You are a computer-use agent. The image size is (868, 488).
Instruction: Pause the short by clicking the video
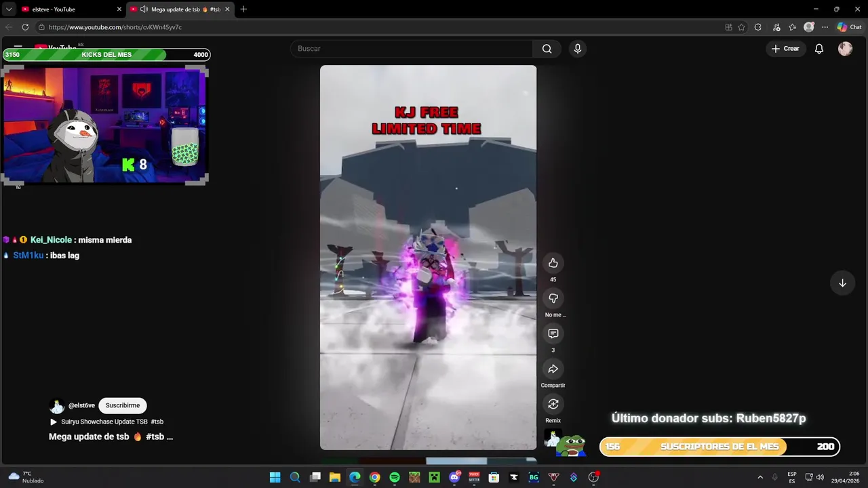(x=428, y=258)
